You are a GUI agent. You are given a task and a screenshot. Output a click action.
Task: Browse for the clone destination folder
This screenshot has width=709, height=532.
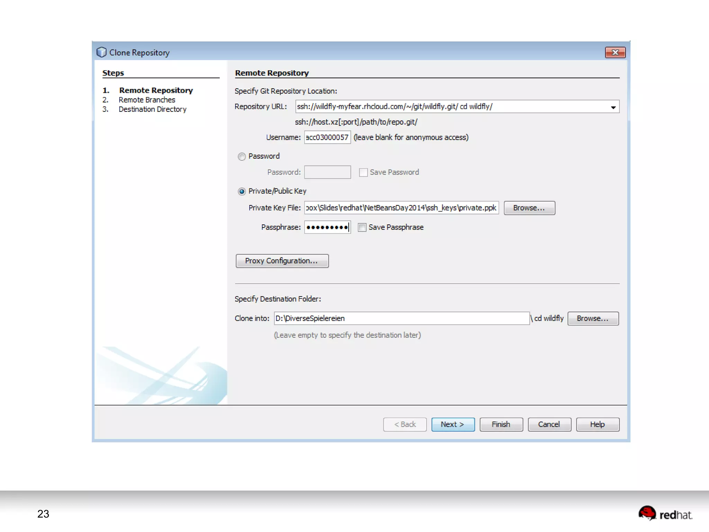point(593,318)
